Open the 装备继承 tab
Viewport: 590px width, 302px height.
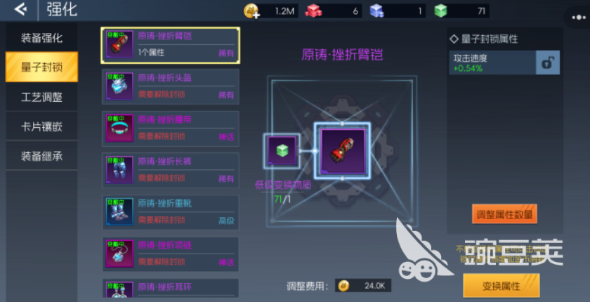pos(41,156)
